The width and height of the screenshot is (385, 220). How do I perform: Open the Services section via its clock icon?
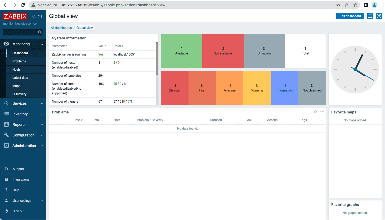(6, 103)
